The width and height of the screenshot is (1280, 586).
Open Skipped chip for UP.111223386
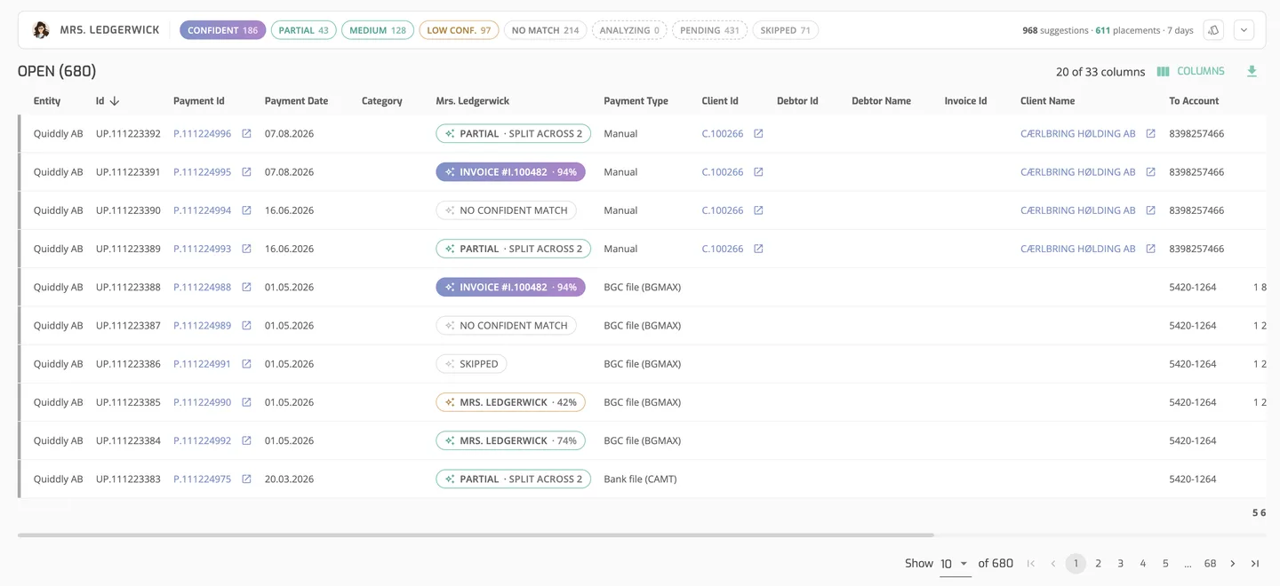point(471,364)
